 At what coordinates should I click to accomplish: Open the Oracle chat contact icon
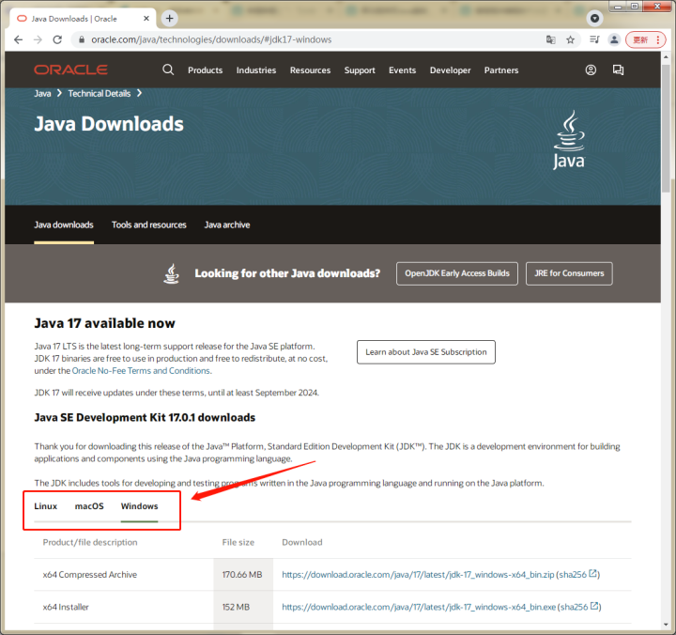click(618, 70)
